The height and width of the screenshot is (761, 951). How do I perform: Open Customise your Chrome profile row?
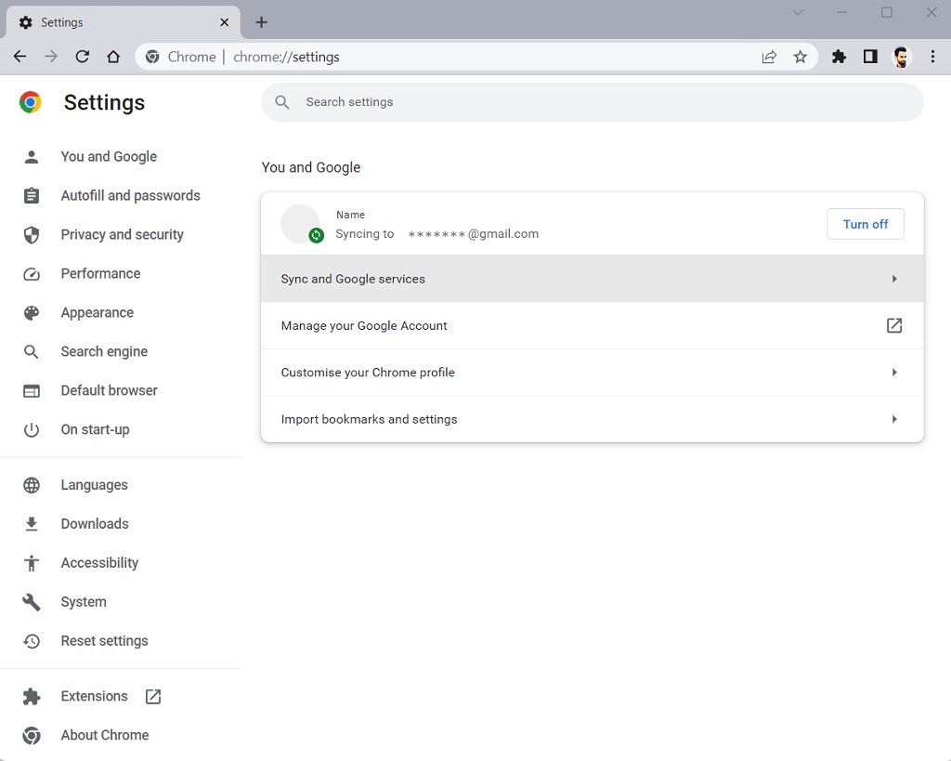[592, 372]
